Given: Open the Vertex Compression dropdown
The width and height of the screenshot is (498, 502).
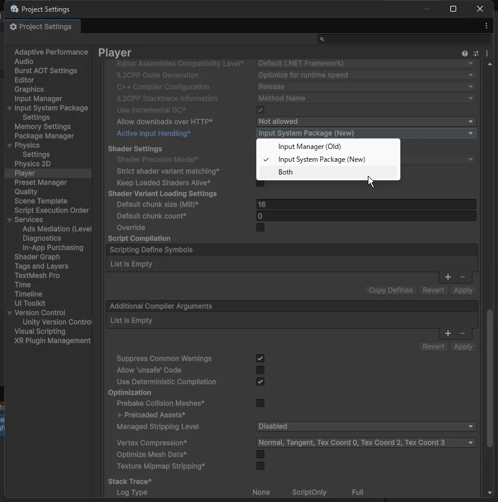Looking at the screenshot, I should coord(366,443).
